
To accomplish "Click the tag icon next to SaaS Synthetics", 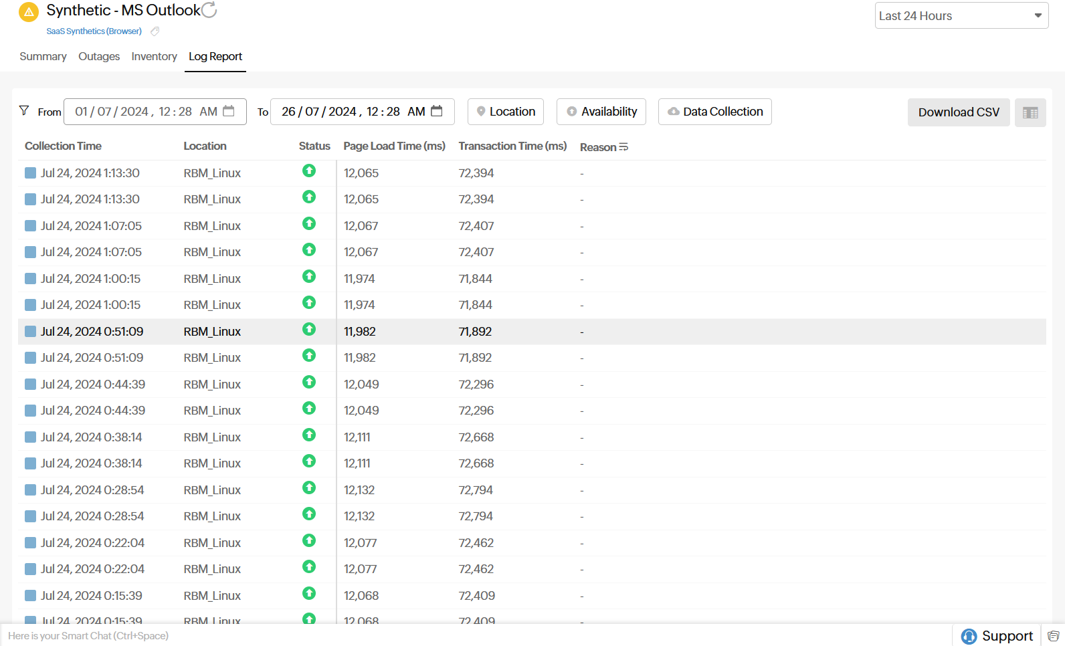I will 155,31.
